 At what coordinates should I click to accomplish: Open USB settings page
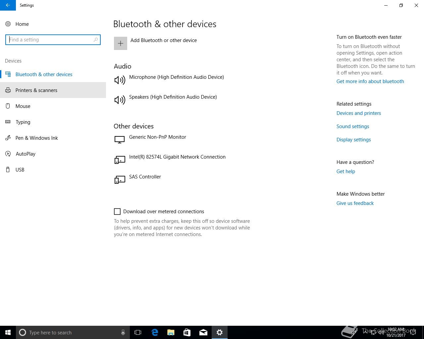(53, 169)
